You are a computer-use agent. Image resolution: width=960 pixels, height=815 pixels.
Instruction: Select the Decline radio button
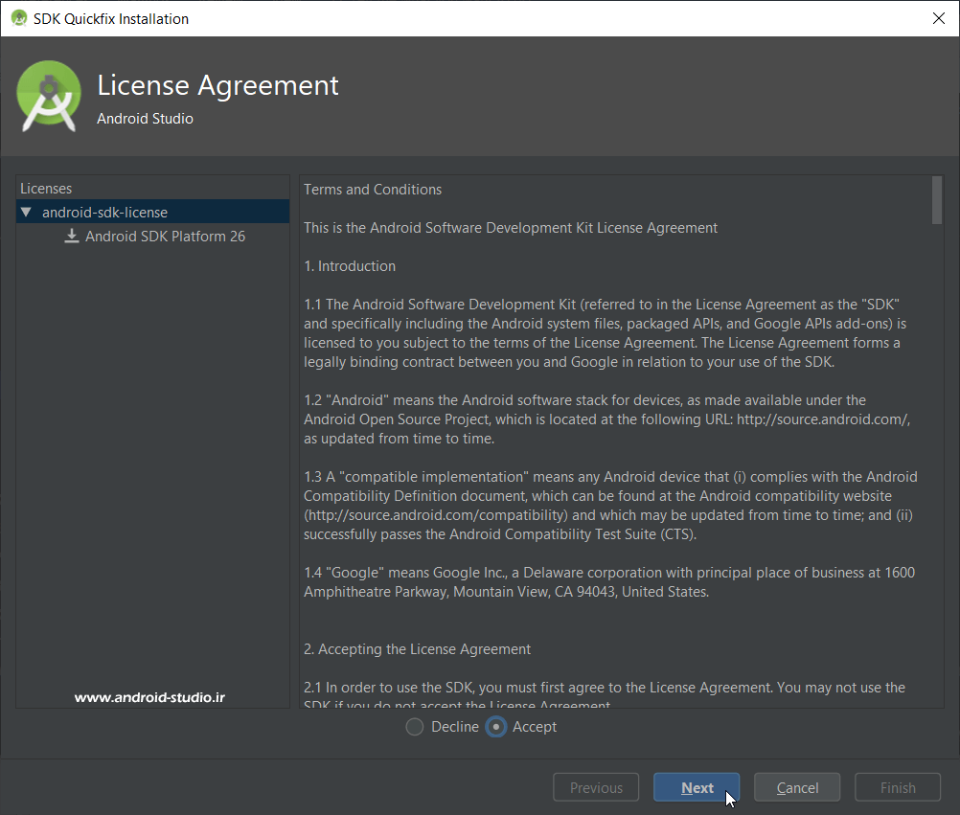tap(415, 727)
